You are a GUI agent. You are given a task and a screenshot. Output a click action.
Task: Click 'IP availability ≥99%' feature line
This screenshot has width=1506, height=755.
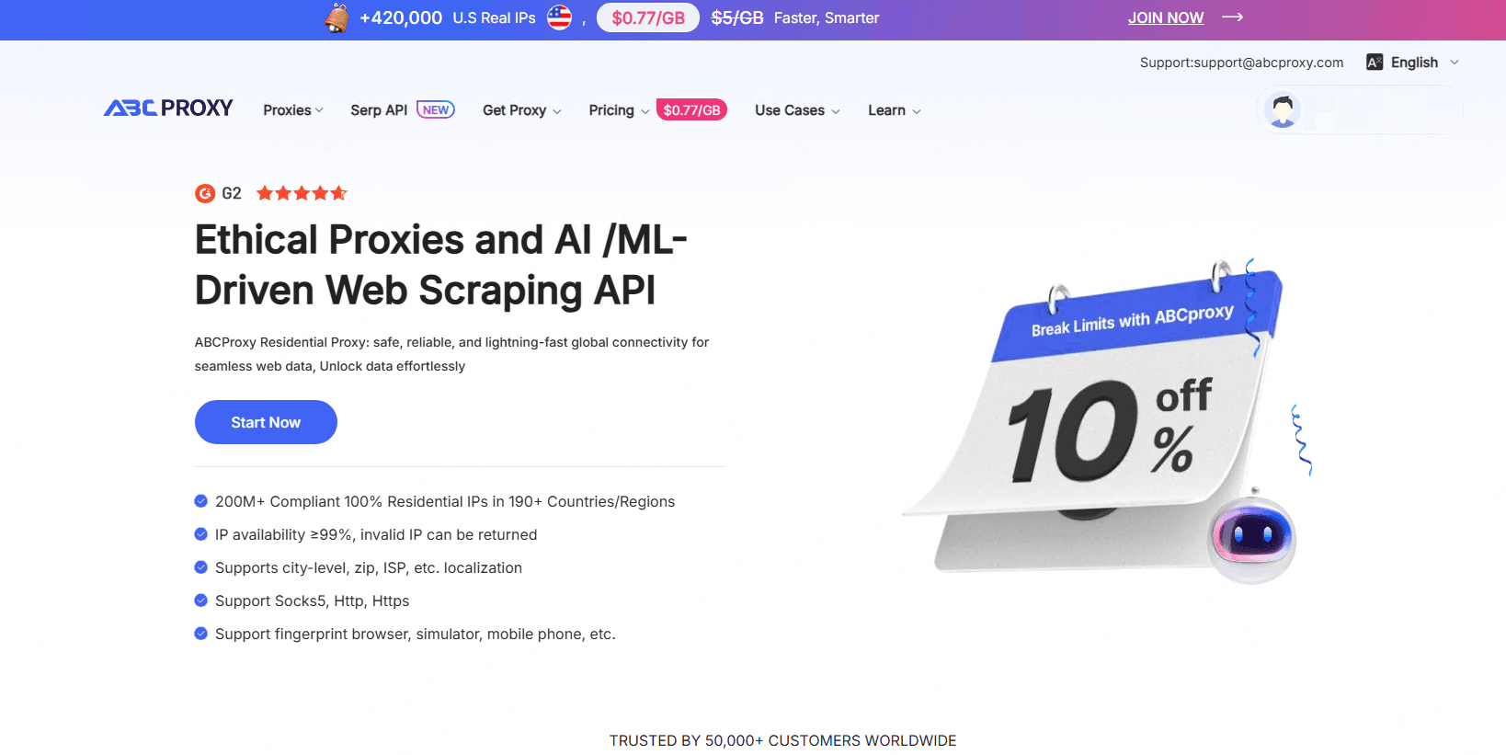click(376, 534)
